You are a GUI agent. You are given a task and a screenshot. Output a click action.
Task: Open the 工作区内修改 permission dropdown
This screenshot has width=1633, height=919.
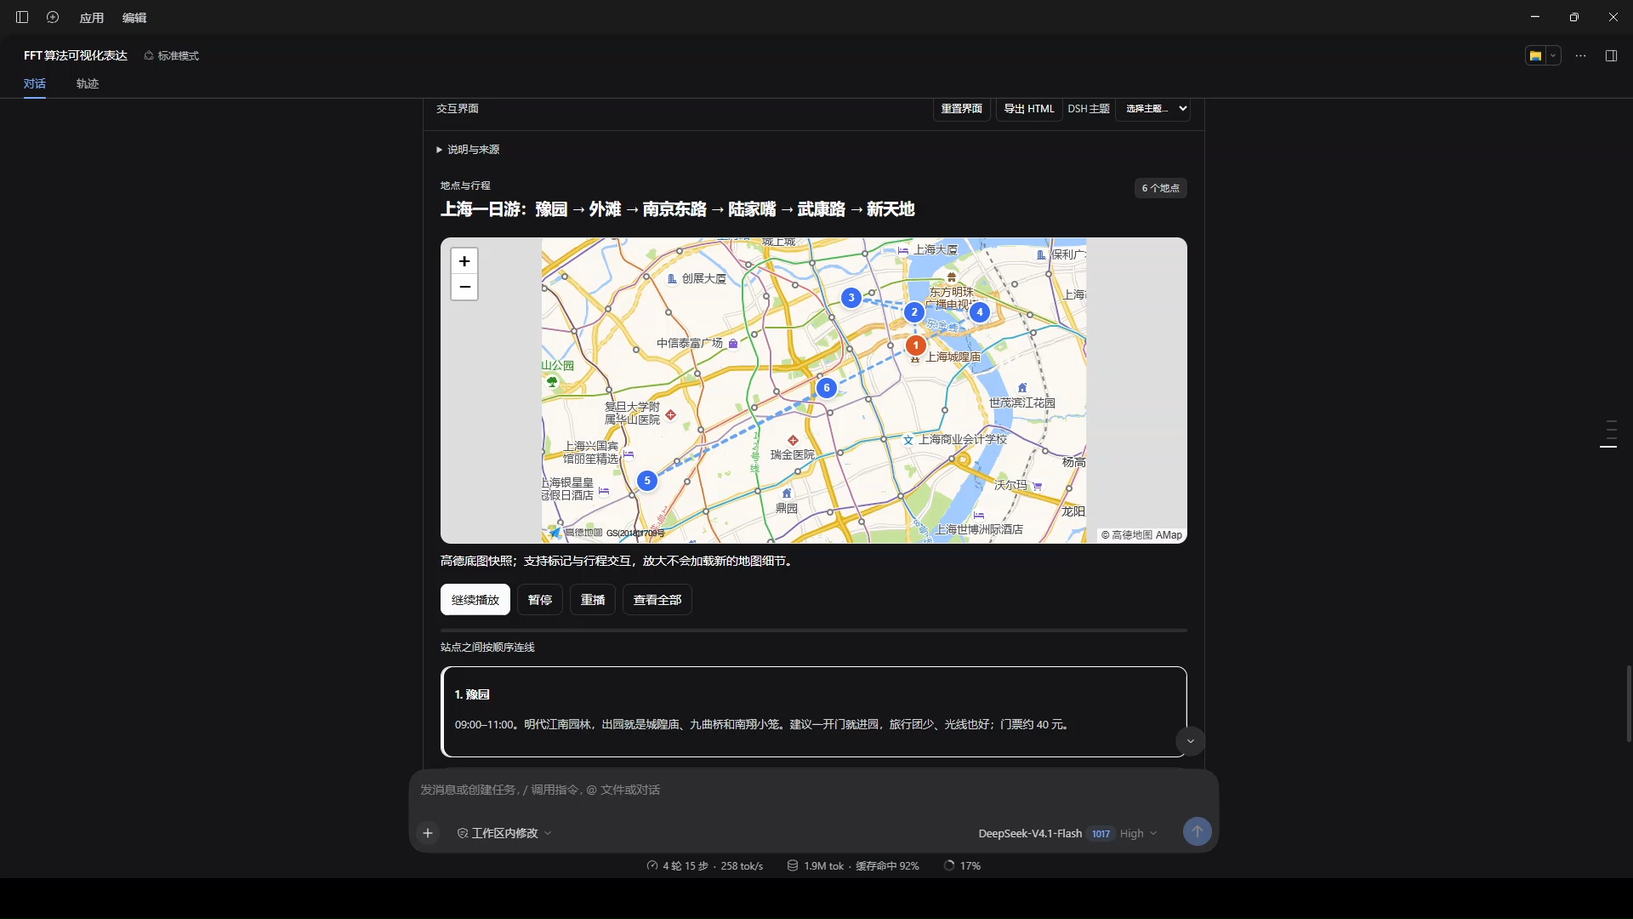click(504, 833)
